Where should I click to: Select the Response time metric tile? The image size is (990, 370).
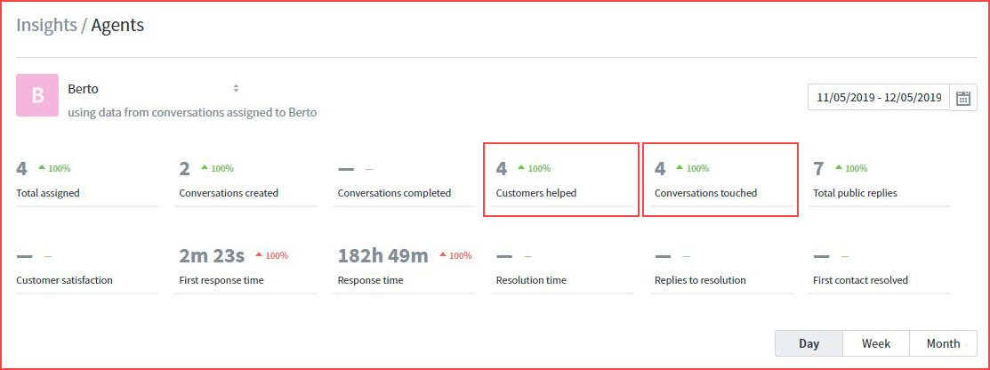[403, 268]
